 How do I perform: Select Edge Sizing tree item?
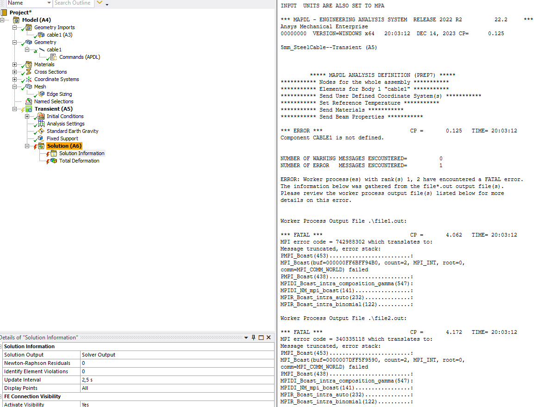click(59, 94)
